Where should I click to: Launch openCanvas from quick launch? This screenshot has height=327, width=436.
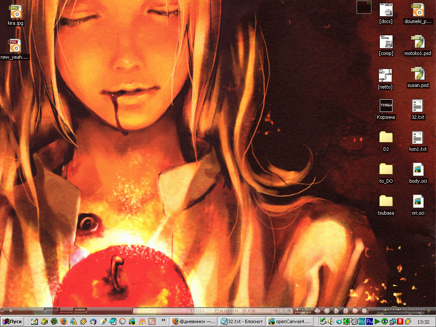click(x=132, y=322)
